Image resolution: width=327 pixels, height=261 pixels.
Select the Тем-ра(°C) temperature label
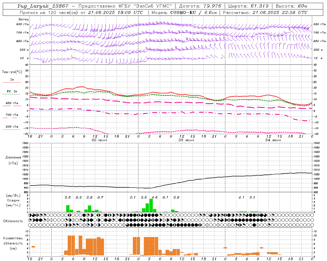tap(12, 72)
